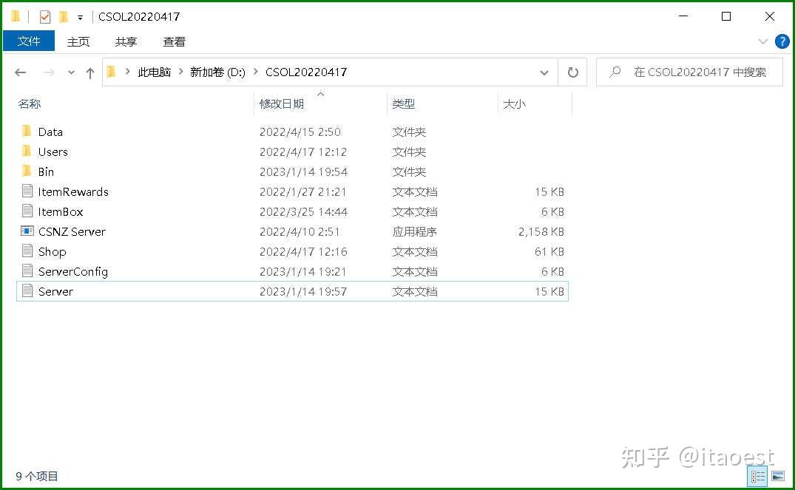This screenshot has height=490, width=795.
Task: Select the Users folder name
Action: (x=53, y=152)
